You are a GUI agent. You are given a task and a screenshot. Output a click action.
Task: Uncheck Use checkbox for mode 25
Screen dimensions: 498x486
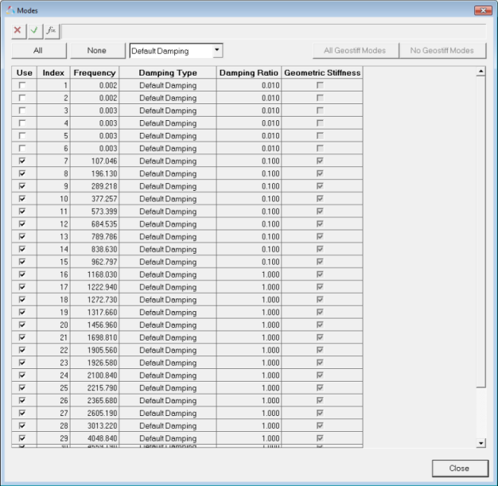[22, 387]
